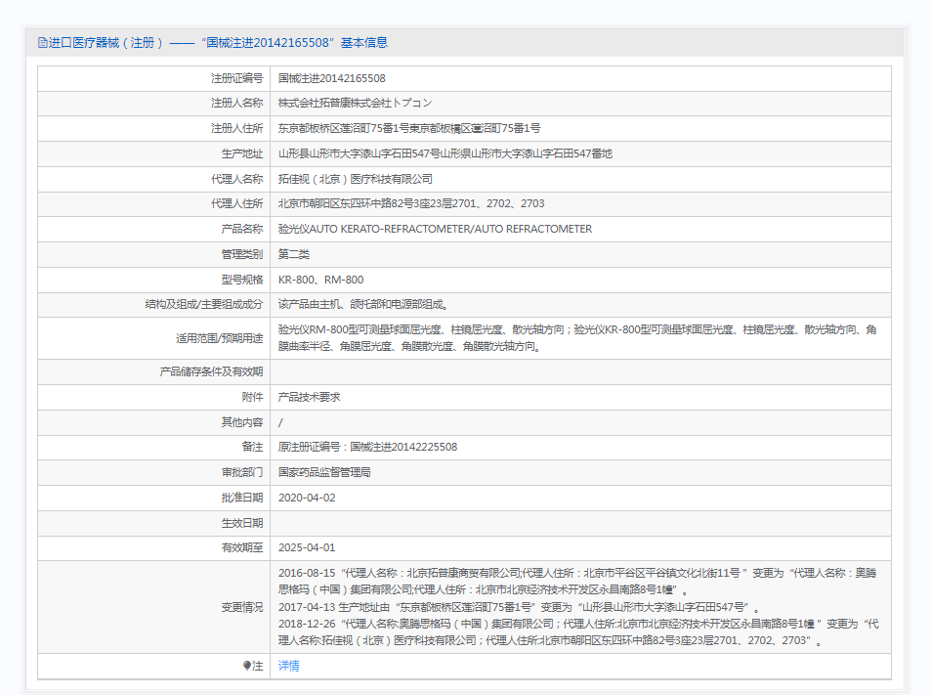Open the 详情 link
This screenshot has width=932, height=695.
(x=288, y=666)
